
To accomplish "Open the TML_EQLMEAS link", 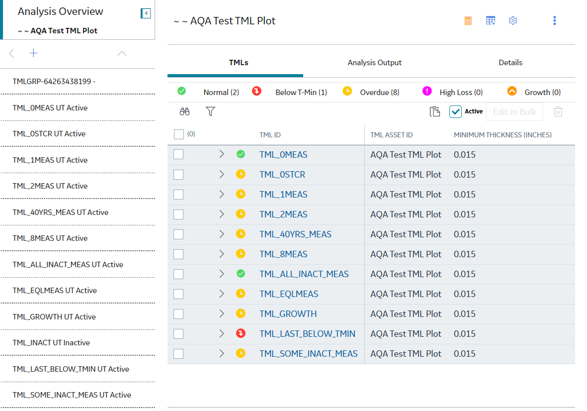I will 289,294.
